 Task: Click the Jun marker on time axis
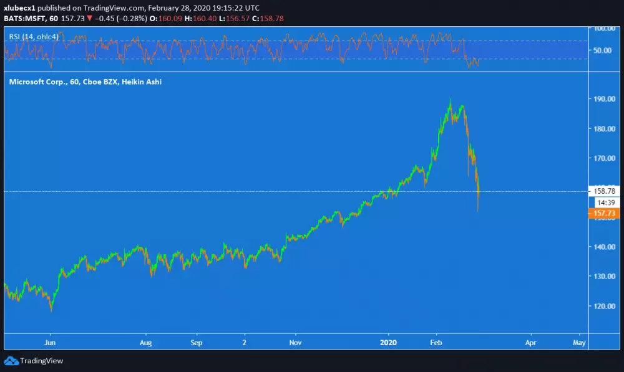51,342
